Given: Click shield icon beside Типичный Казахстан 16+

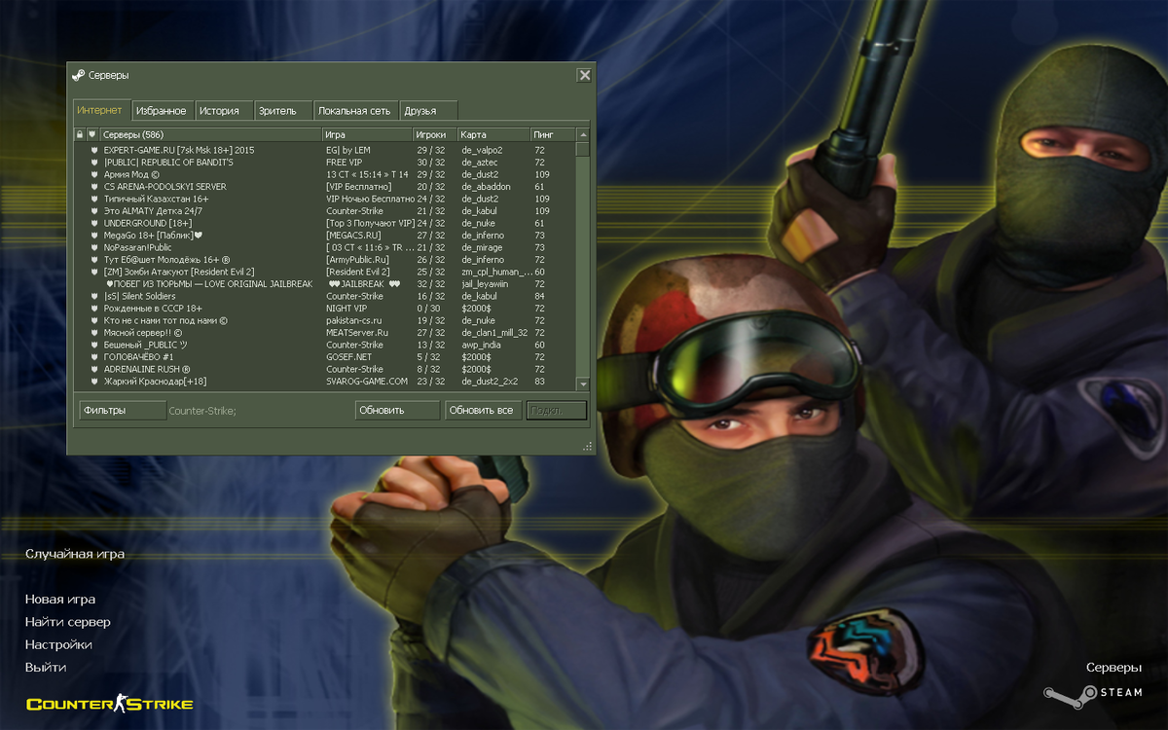Looking at the screenshot, I should tap(95, 199).
